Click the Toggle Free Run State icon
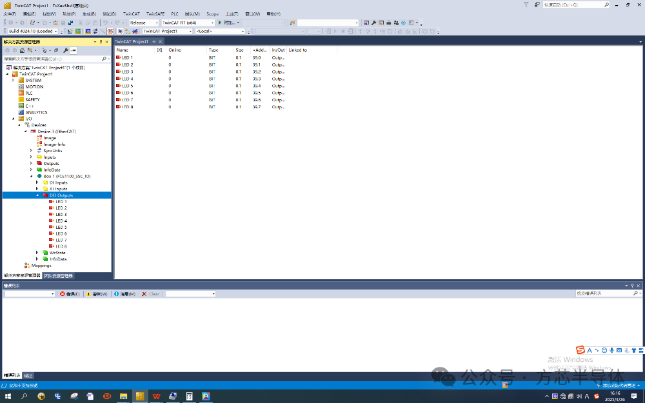The width and height of the screenshot is (645, 403). tap(110, 31)
